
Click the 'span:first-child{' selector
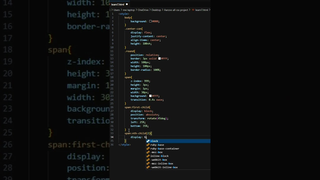[137, 107]
